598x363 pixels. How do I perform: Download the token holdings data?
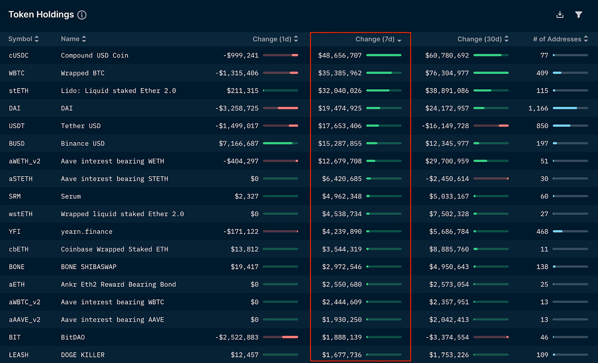(560, 15)
